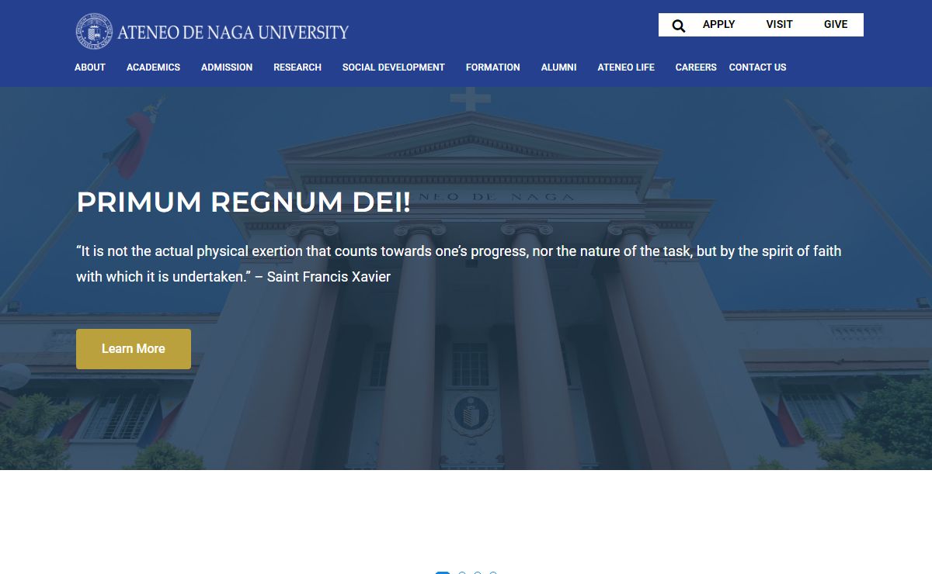Click the Learn More button
932x574 pixels.
click(x=134, y=349)
